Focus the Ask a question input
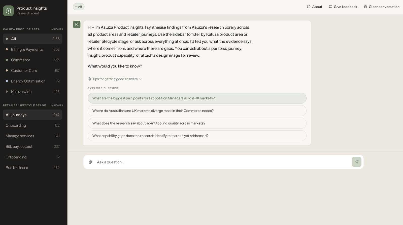This screenshot has height=225, width=403. point(223,162)
